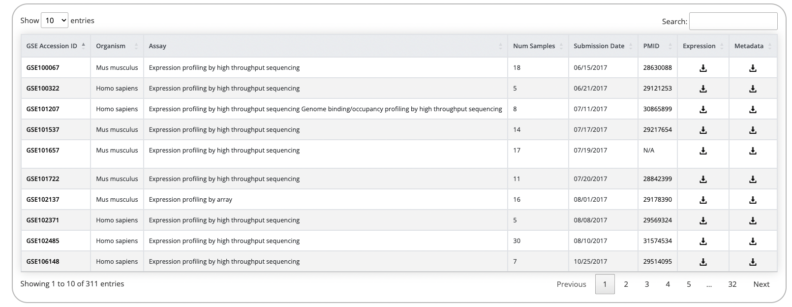Download expression data for GSE101657
The image size is (792, 307).
coord(703,151)
